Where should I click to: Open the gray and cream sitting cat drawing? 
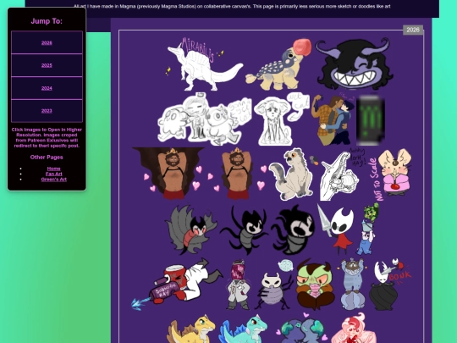tap(293, 174)
